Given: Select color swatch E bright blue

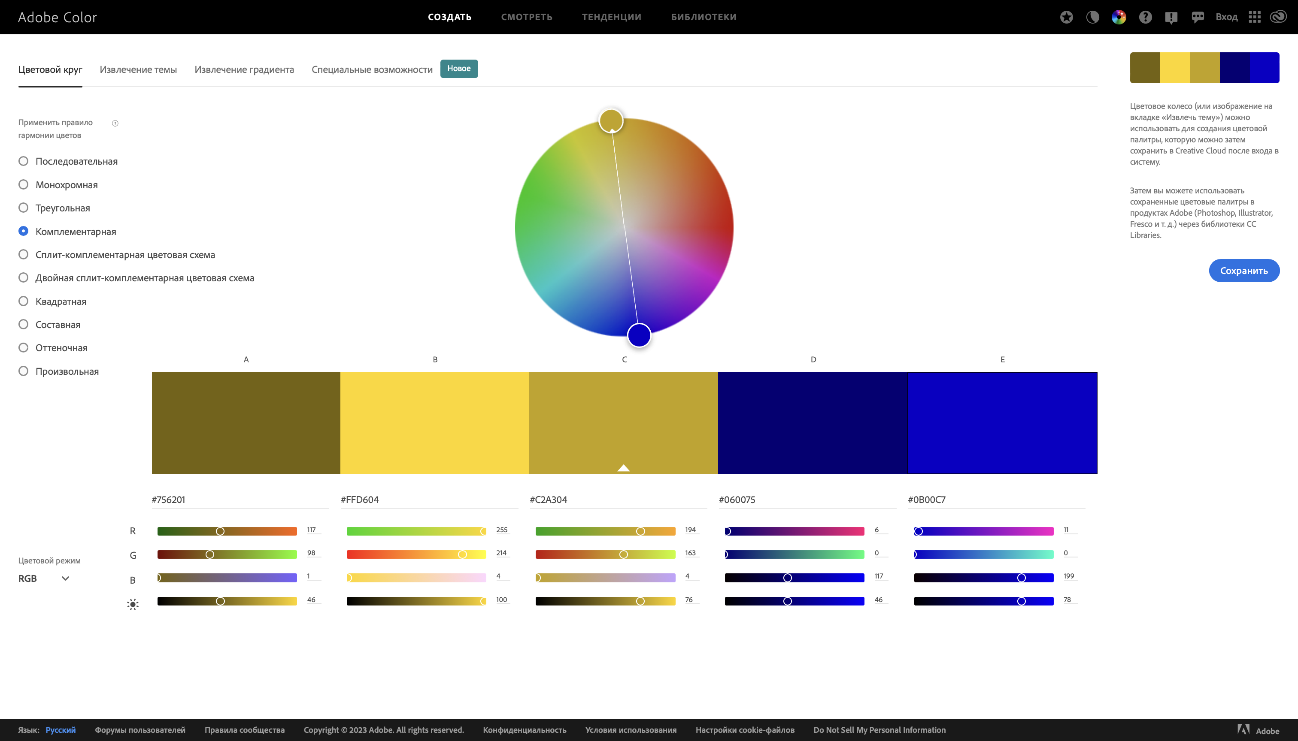Looking at the screenshot, I should 1002,423.
